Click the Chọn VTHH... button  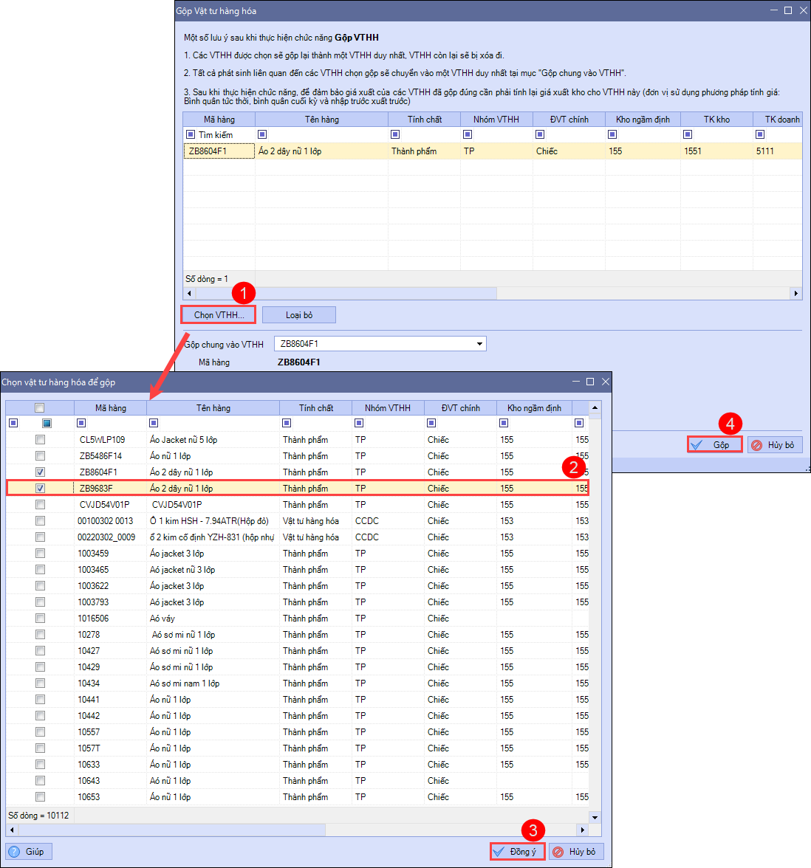point(219,315)
